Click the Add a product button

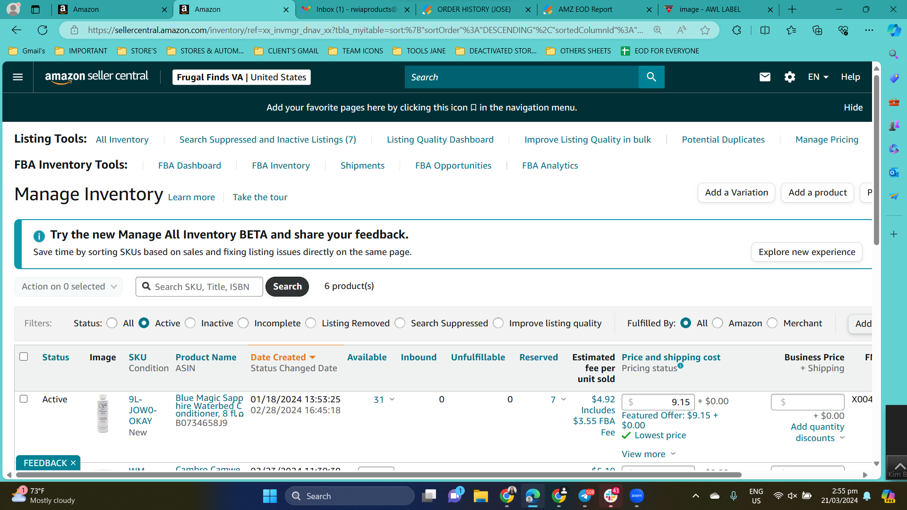pyautogui.click(x=817, y=193)
